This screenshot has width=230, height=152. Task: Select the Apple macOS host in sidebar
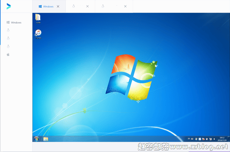(x=8, y=55)
